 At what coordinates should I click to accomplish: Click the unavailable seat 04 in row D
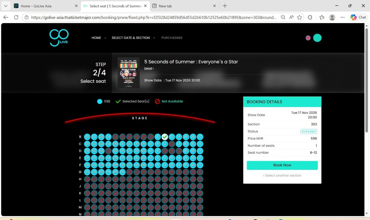click(108, 151)
